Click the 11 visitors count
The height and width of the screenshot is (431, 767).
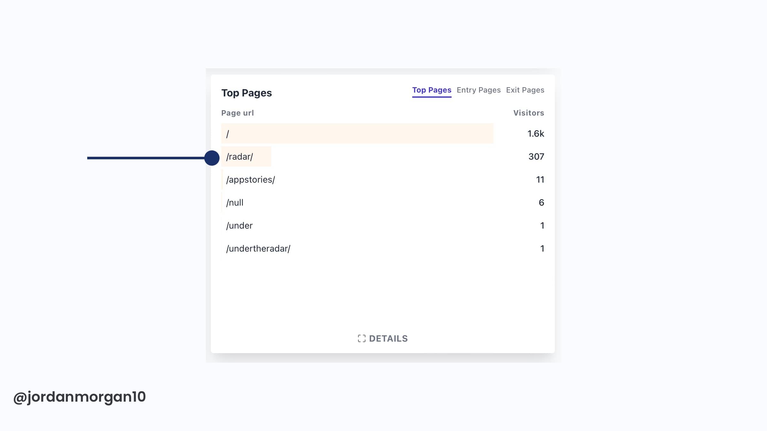point(540,180)
